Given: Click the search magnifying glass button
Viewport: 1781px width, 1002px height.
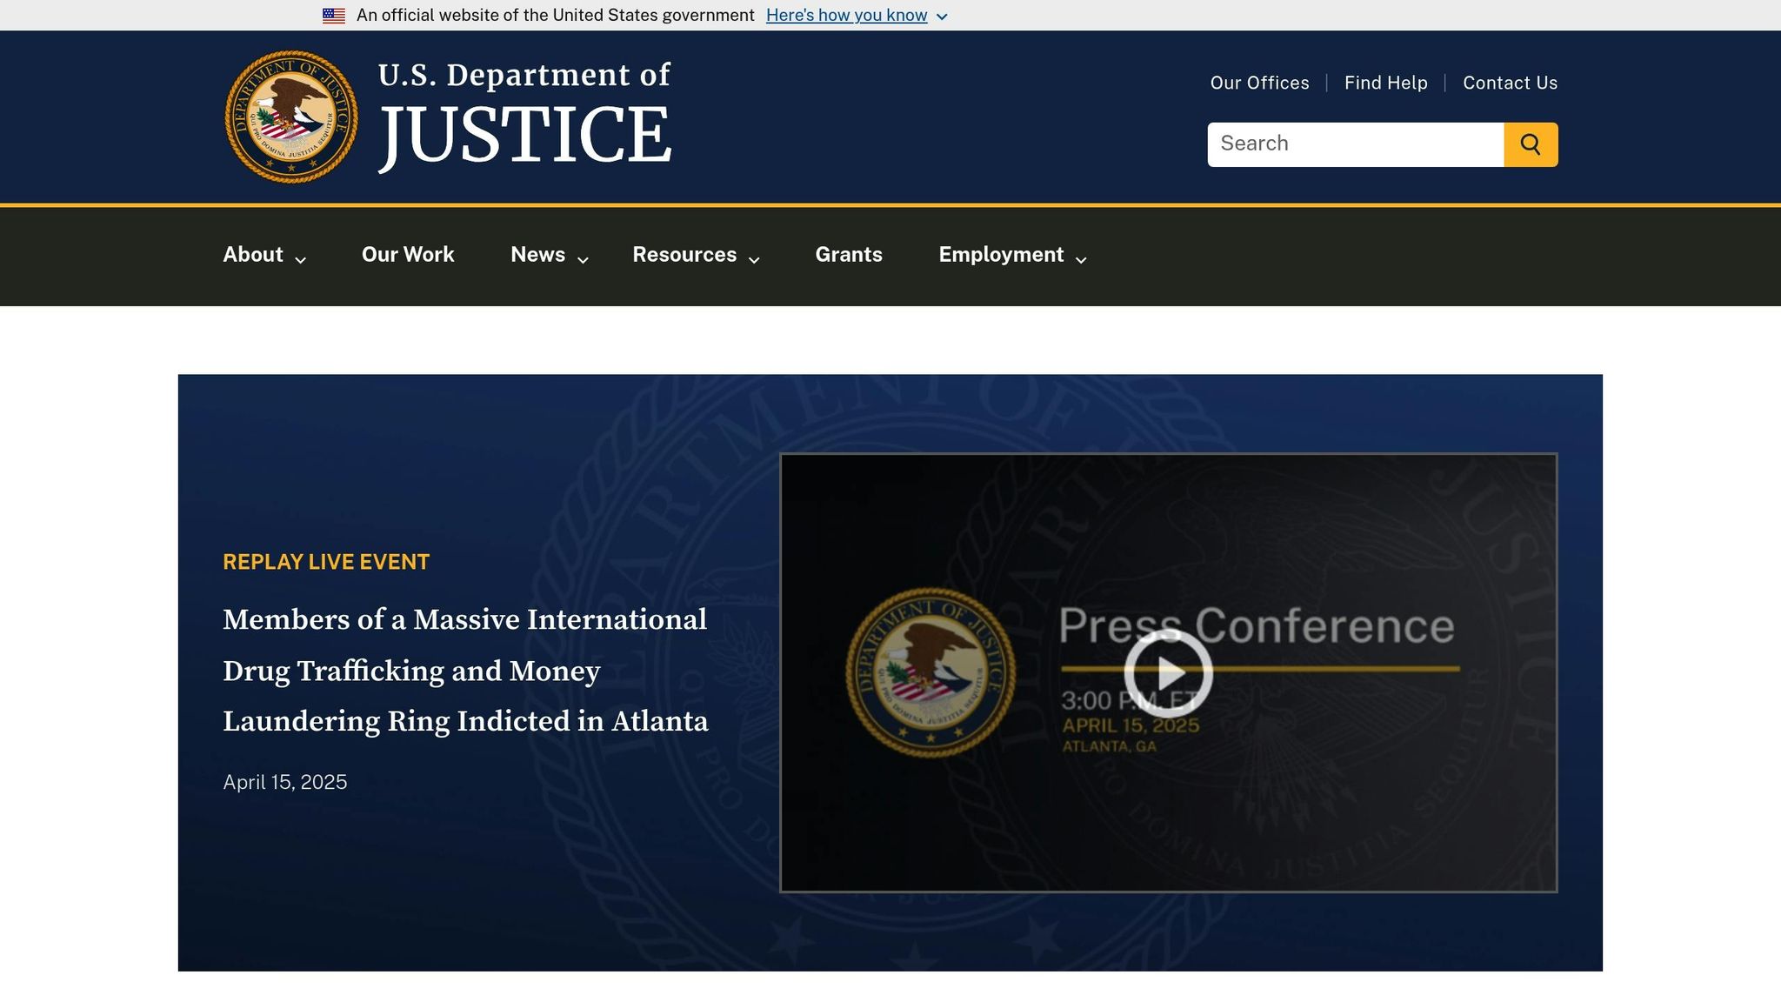Looking at the screenshot, I should click(x=1530, y=144).
